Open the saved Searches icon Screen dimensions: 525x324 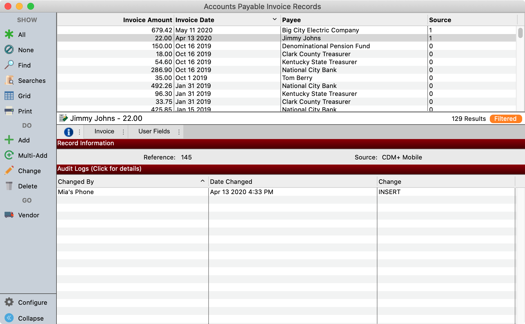9,80
